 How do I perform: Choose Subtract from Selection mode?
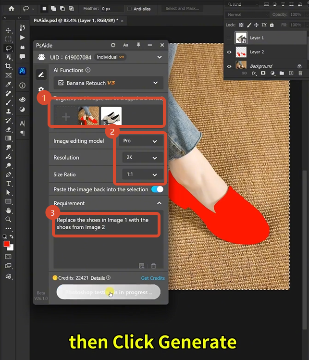point(62,9)
